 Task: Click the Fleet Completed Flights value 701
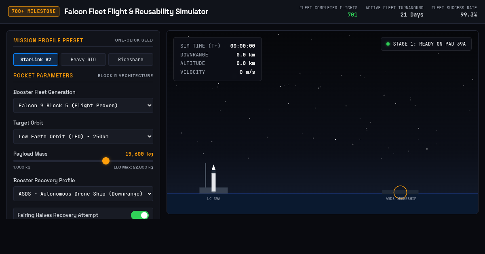point(352,15)
